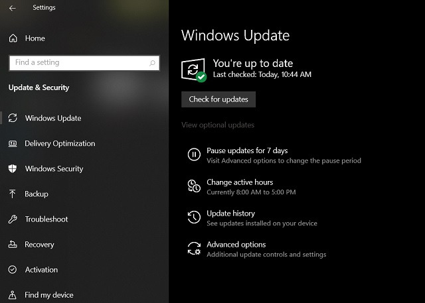This screenshot has height=303, width=425.
Task: Click the Settings window title
Action: 44,7
